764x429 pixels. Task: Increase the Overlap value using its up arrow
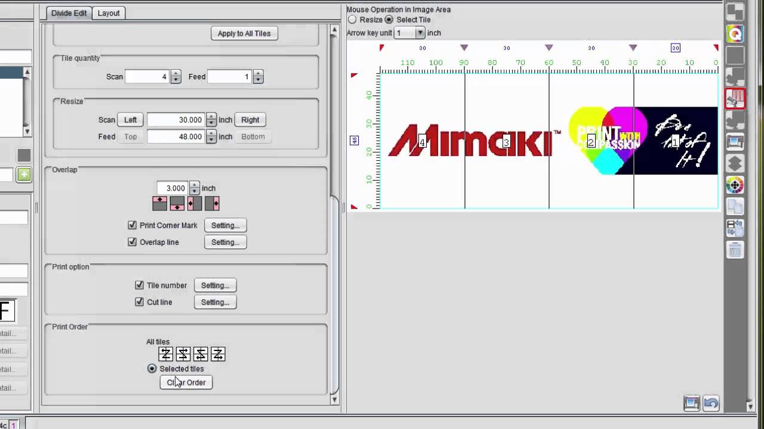(194, 185)
